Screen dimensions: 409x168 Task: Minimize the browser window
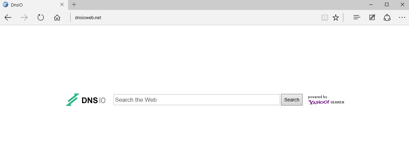(371, 4)
